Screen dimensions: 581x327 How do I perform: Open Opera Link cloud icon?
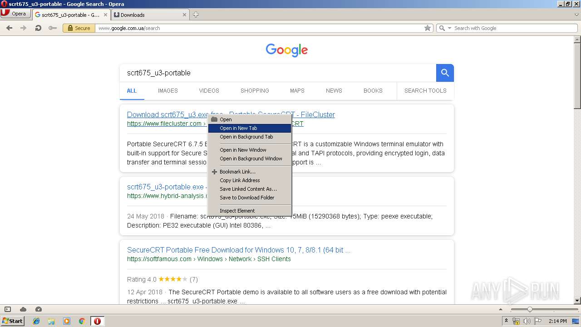pos(23,309)
